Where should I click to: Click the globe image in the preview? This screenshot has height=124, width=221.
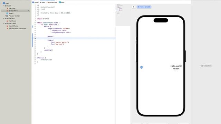coord(142,68)
